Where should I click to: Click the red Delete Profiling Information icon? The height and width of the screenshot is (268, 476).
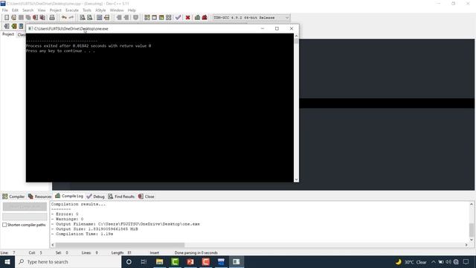click(205, 18)
